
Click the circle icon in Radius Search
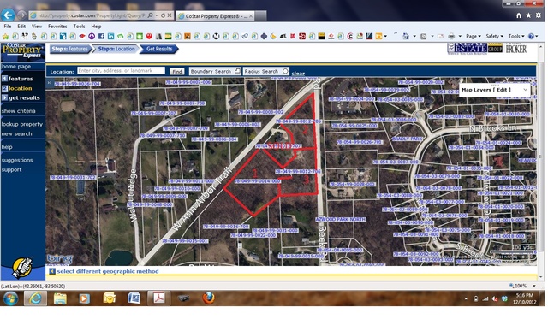point(285,71)
